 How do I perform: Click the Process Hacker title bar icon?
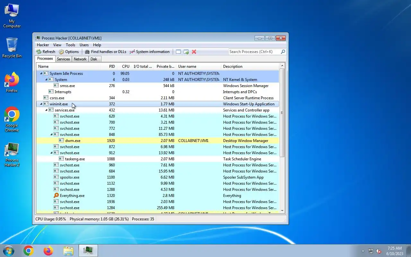point(38,38)
